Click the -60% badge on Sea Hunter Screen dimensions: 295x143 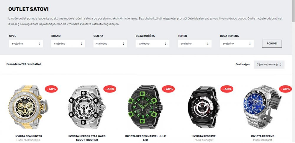51,89
